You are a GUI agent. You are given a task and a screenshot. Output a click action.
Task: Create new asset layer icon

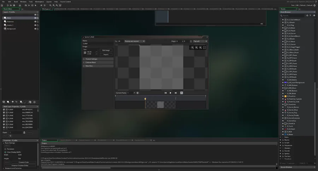[21, 102]
